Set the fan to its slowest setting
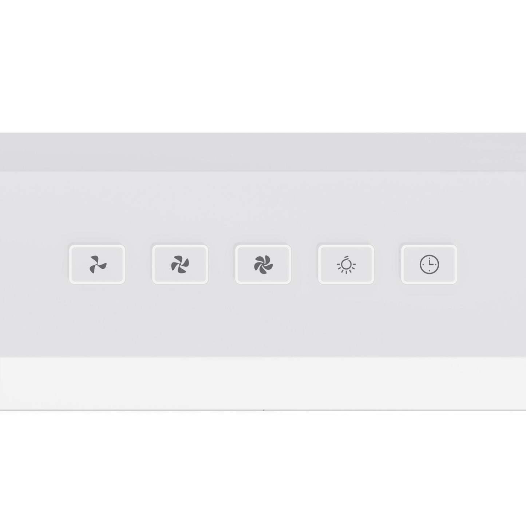 [97, 264]
